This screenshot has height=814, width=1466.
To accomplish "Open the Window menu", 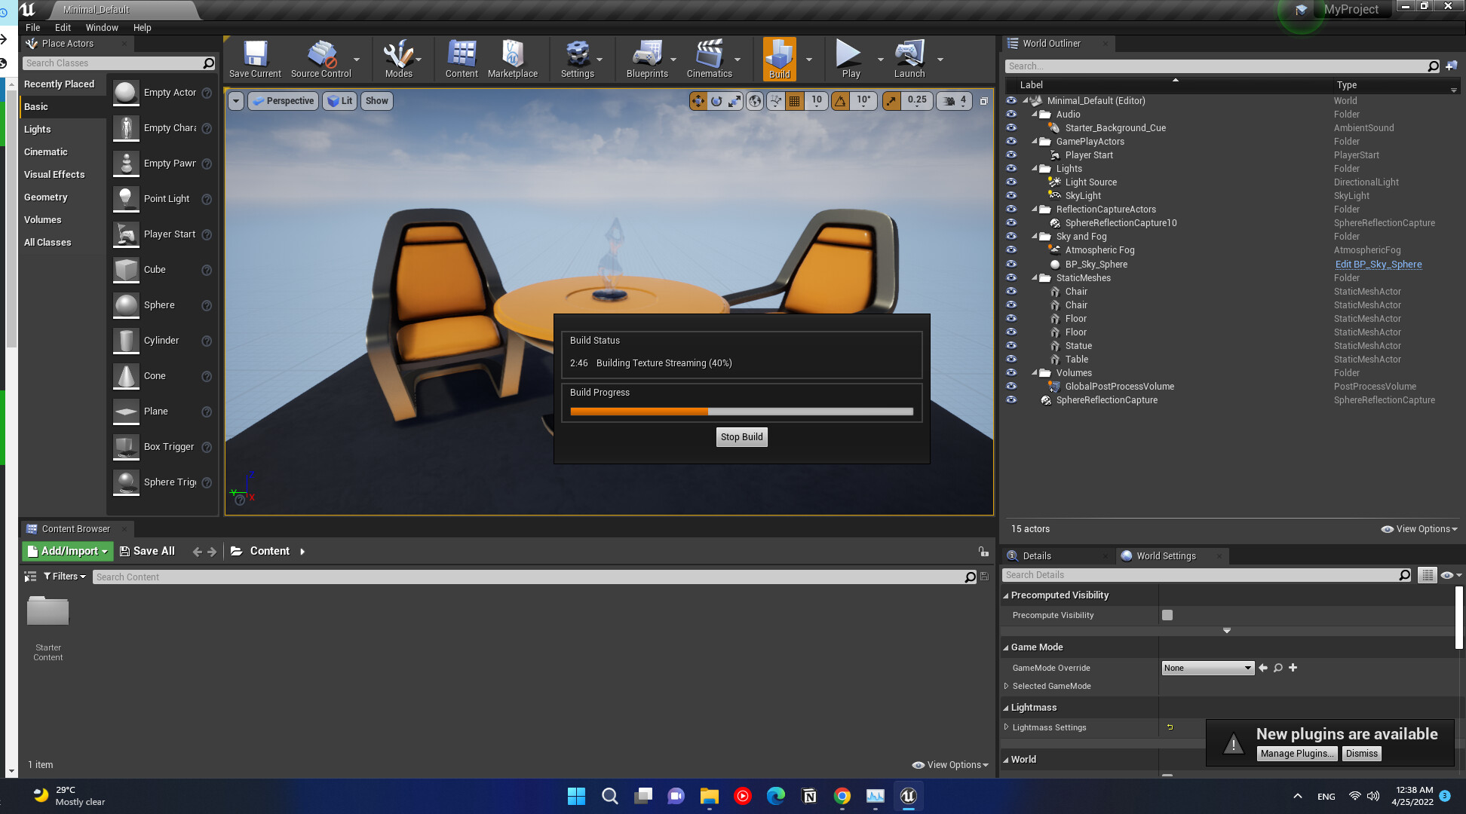I will 101,27.
